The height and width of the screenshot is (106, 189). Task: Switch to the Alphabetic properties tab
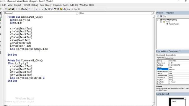[160, 58]
